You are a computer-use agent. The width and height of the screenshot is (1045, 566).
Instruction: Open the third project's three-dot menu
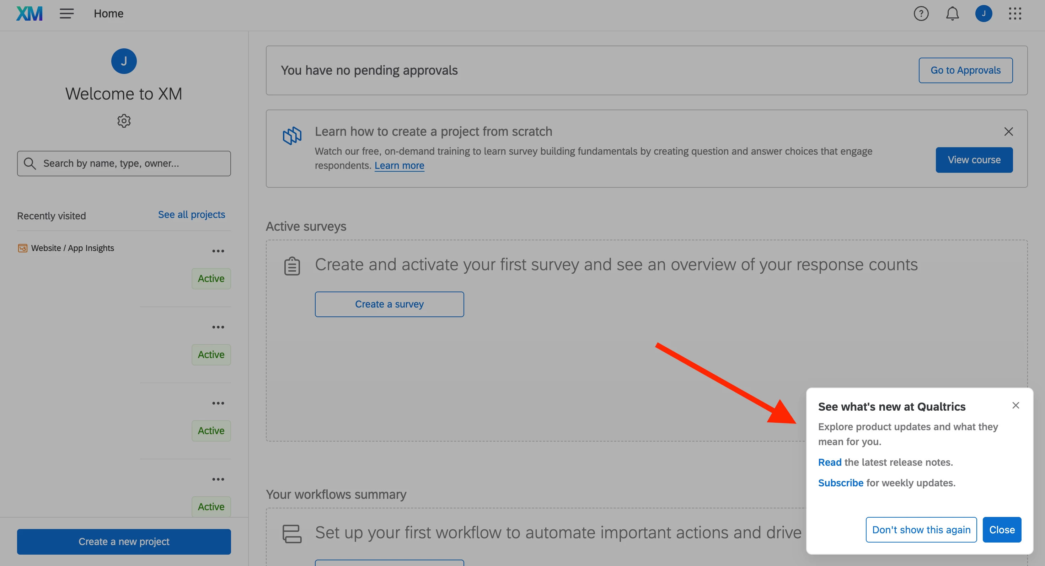[x=218, y=403]
